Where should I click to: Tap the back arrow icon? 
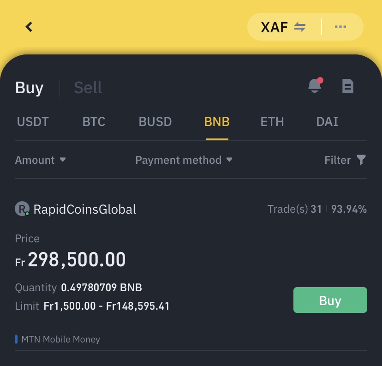(29, 27)
